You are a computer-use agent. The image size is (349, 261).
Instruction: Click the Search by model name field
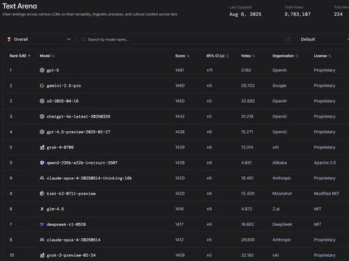point(186,39)
